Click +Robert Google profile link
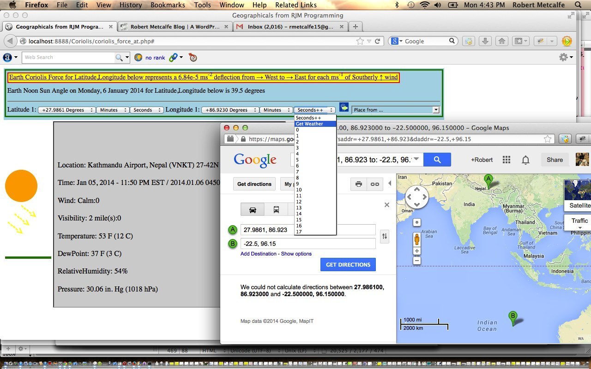This screenshot has height=369, width=591. tap(482, 160)
